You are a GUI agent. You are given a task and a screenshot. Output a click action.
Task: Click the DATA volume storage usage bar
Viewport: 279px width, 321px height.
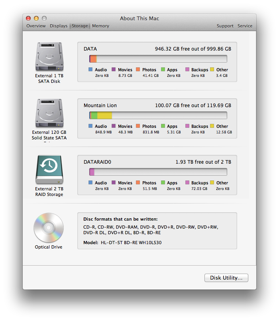158,59
